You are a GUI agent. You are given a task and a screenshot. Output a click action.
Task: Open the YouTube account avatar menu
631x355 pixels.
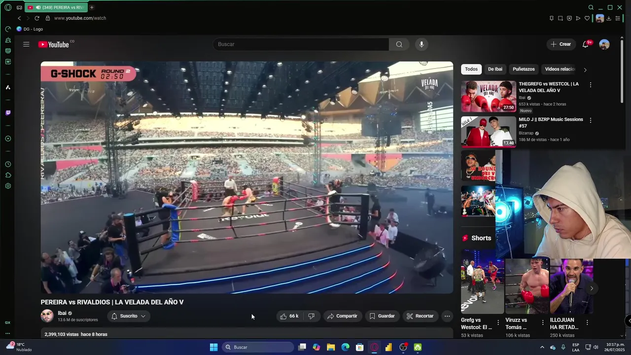click(x=604, y=44)
